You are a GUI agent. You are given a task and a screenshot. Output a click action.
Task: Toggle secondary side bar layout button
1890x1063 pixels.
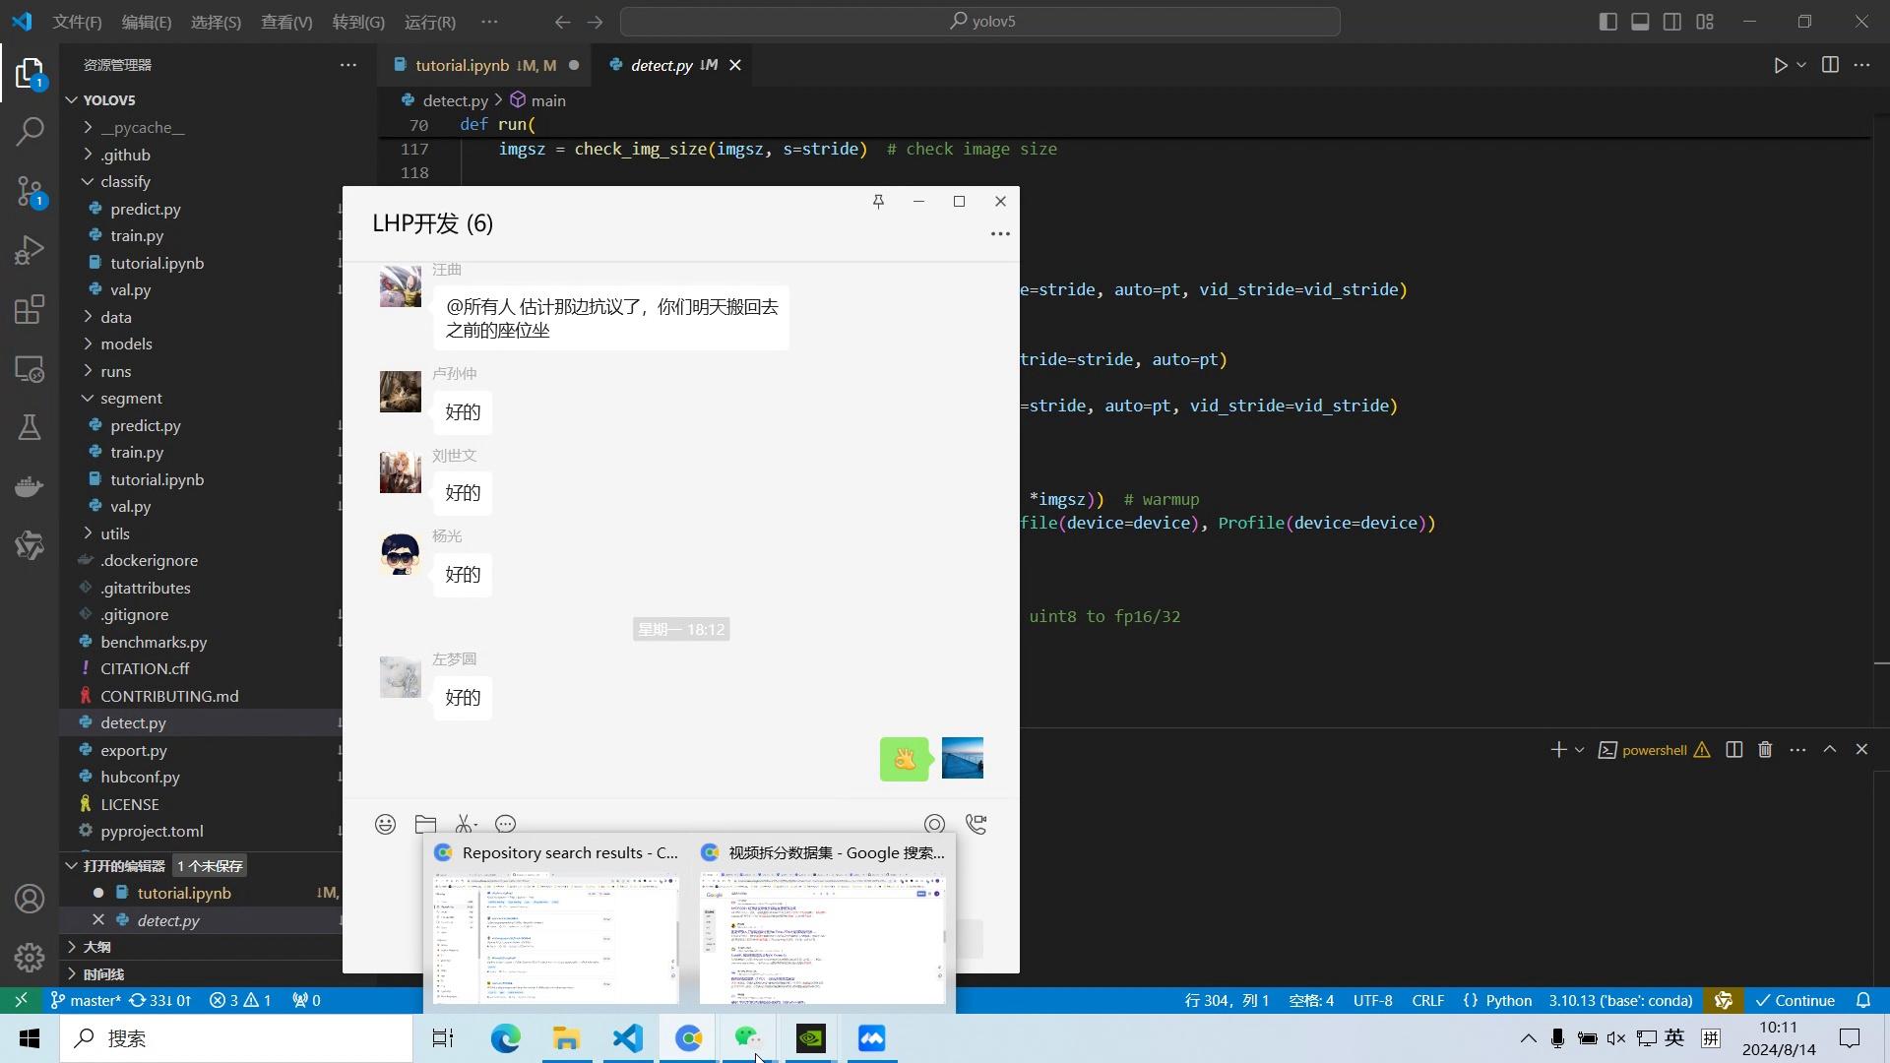pyautogui.click(x=1672, y=22)
